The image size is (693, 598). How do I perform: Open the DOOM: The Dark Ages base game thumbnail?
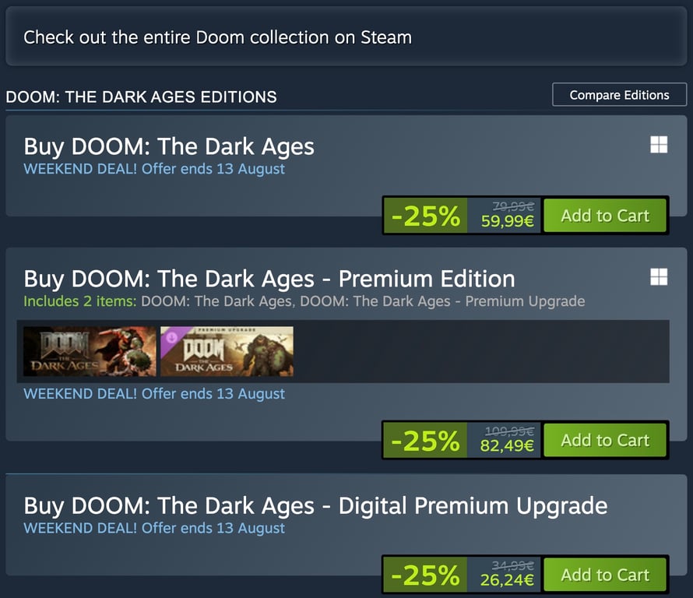[90, 351]
